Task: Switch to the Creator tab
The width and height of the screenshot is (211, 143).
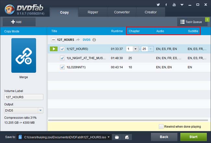Action: pyautogui.click(x=151, y=12)
